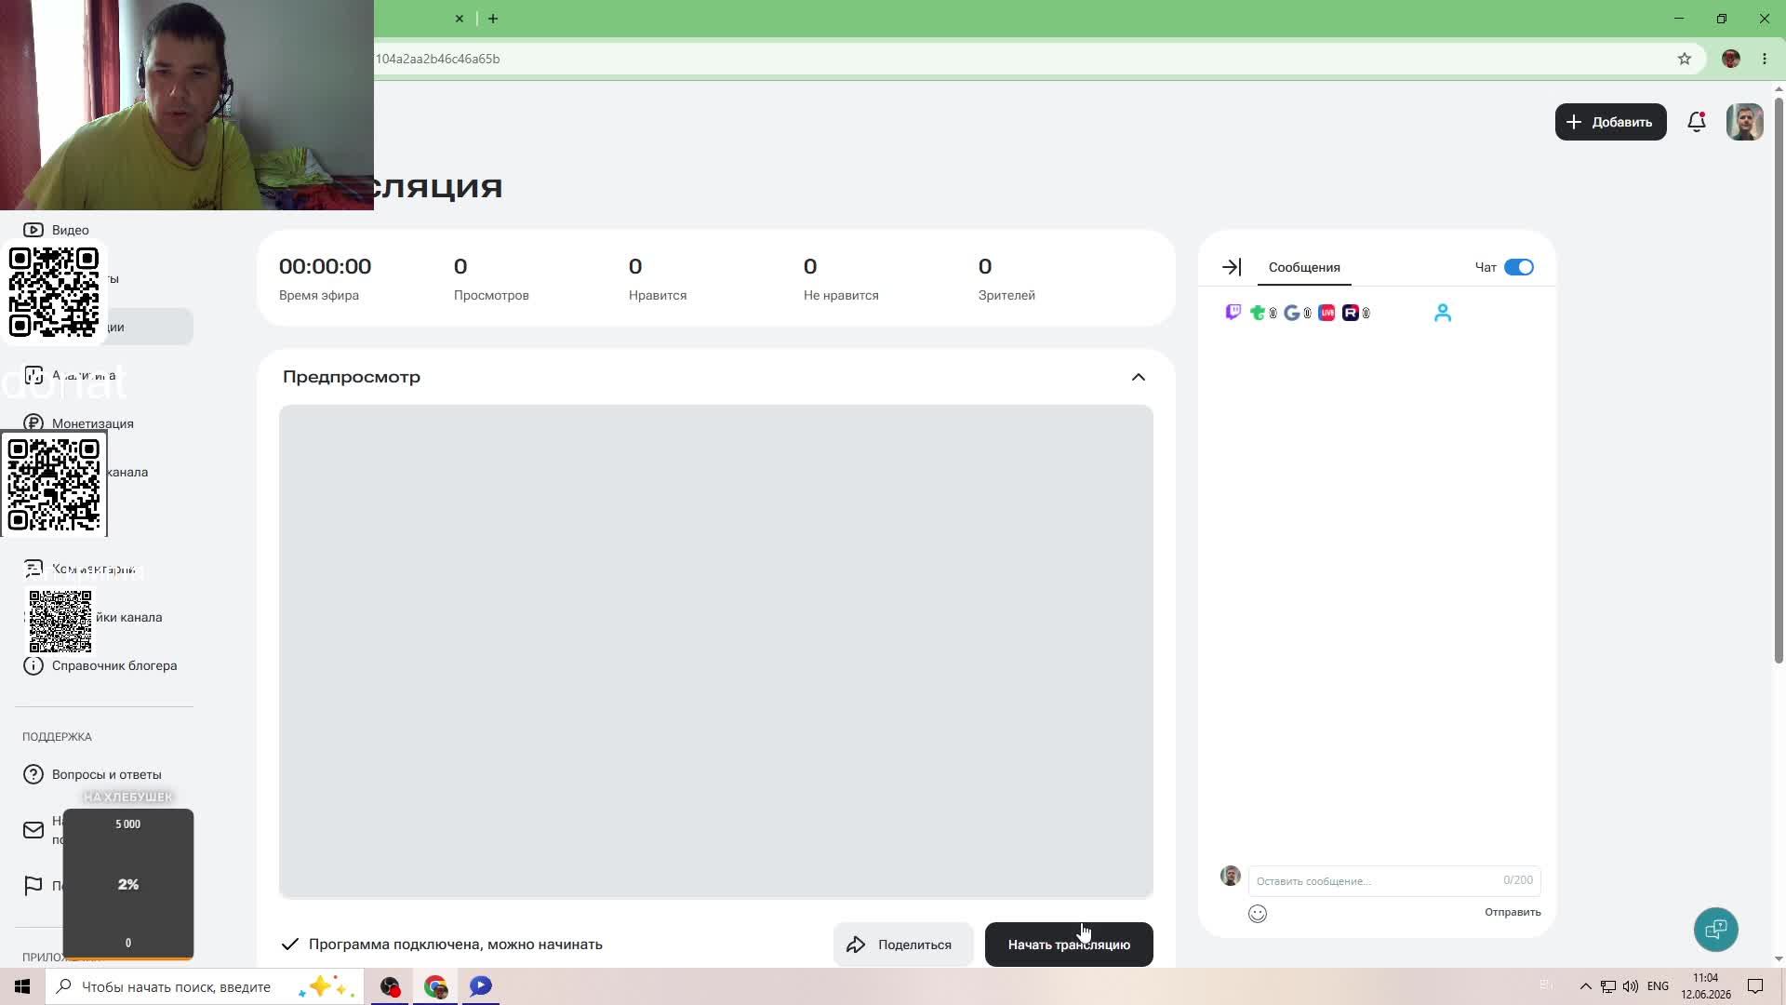Show hidden system tray icons
Viewport: 1786px width, 1005px height.
(1586, 986)
